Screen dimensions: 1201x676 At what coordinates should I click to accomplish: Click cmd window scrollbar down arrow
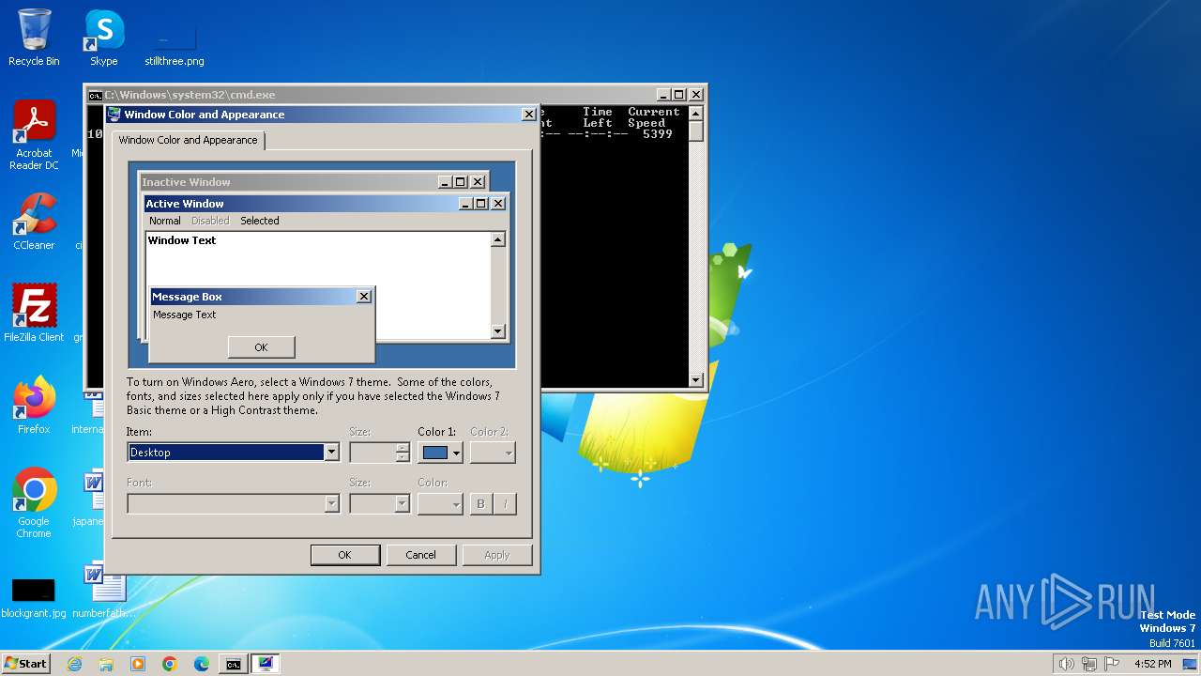(695, 380)
